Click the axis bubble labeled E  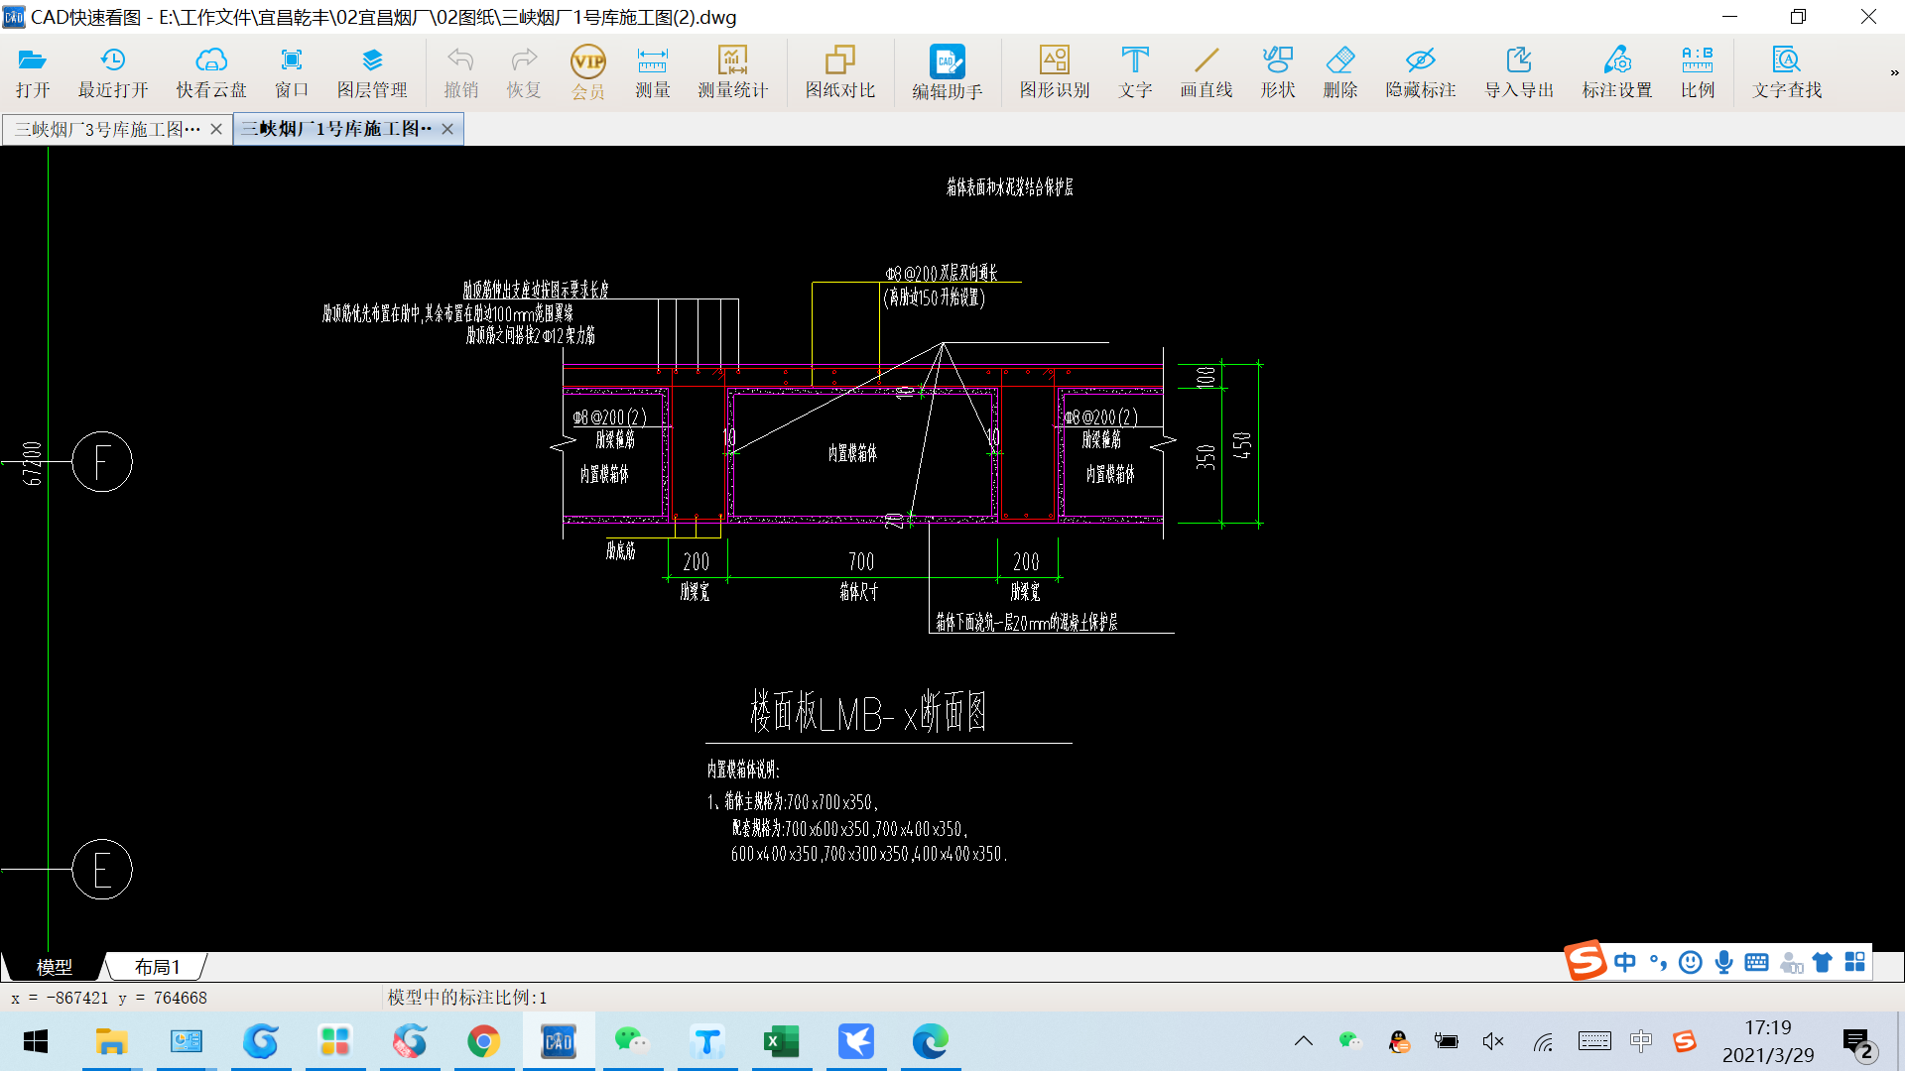coord(102,871)
